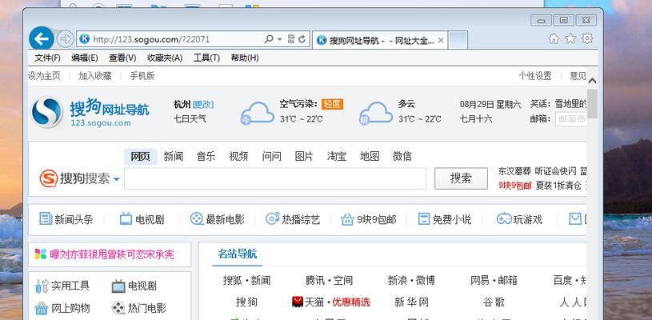
Task: Open the Favorites star icon
Action: click(x=570, y=38)
